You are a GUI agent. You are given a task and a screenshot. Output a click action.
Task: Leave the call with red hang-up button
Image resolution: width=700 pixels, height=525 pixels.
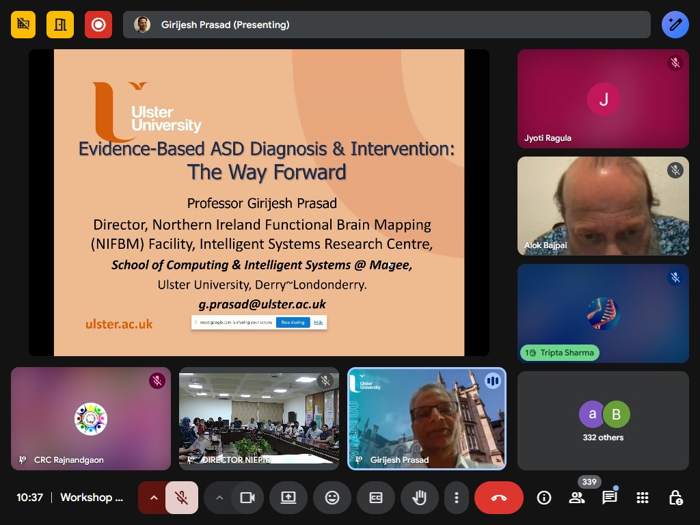(498, 498)
